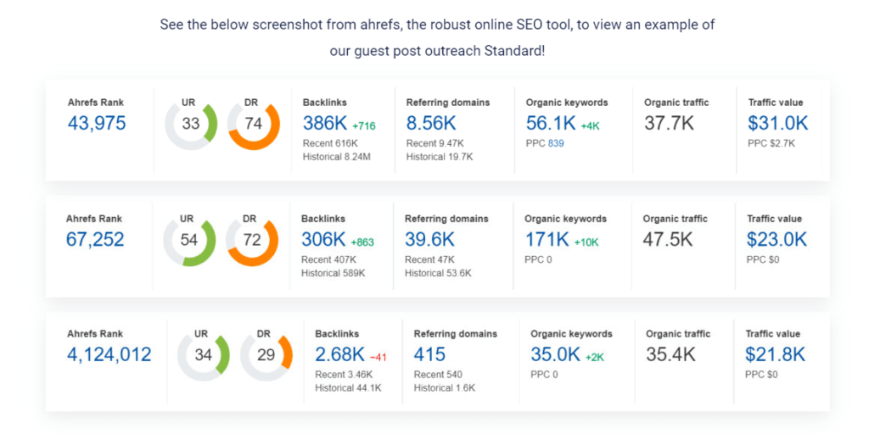Click the PPC 839 link
This screenshot has width=869, height=434.
(556, 143)
